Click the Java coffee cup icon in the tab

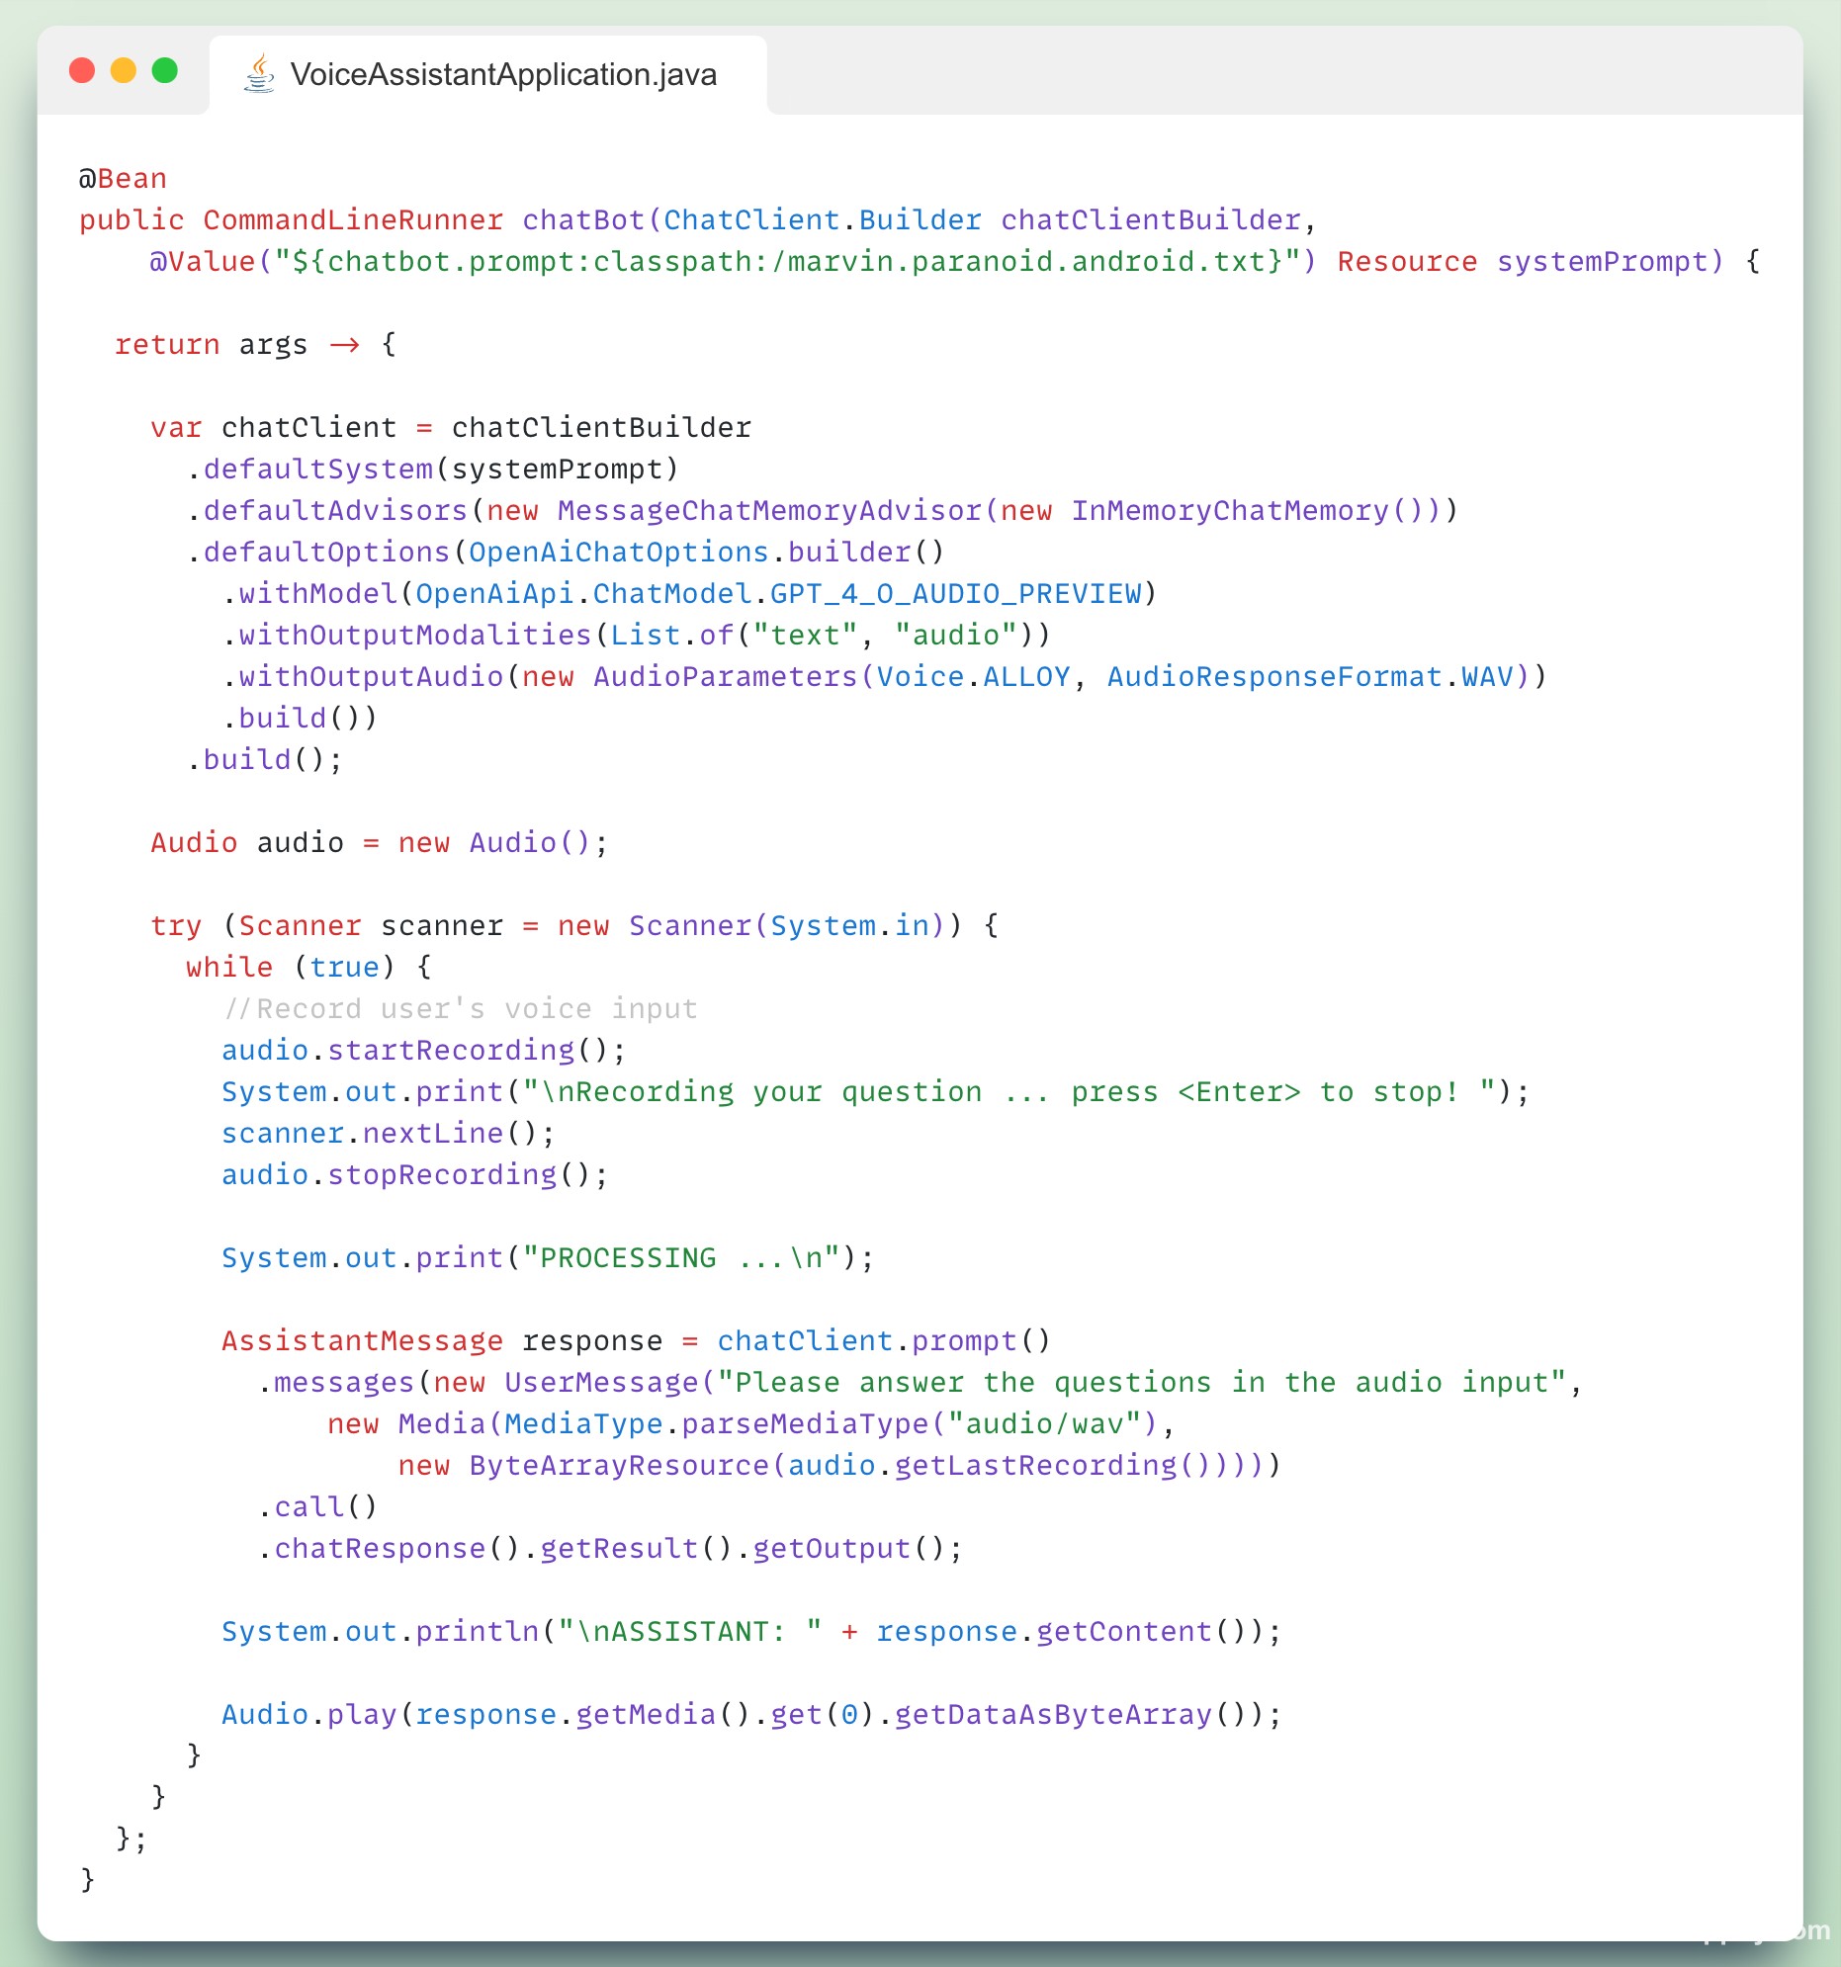point(259,74)
